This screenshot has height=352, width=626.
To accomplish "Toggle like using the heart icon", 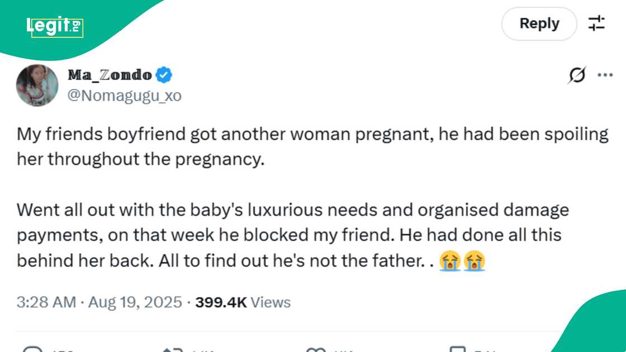I will 316,350.
